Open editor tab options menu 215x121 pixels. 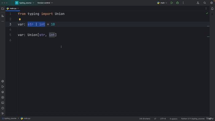[x=206, y=8]
